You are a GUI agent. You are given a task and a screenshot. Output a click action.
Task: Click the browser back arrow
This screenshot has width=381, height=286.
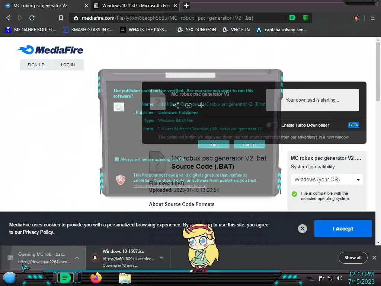click(8, 18)
